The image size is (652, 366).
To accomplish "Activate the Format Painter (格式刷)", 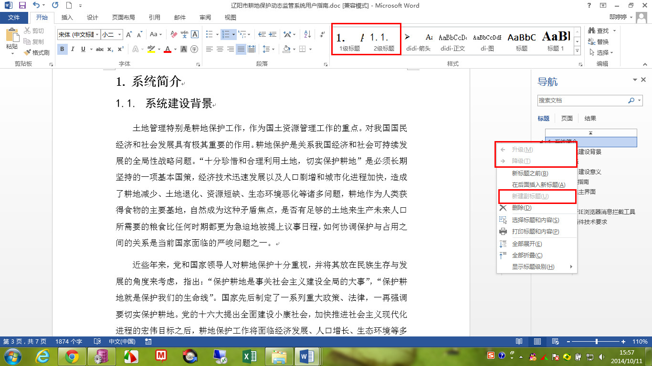I will [37, 52].
